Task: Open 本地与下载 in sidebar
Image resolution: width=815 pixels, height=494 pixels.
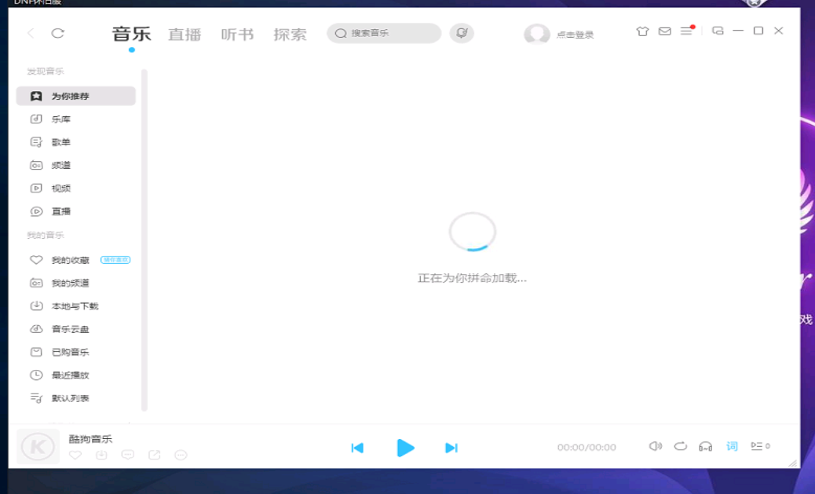Action: coord(75,306)
